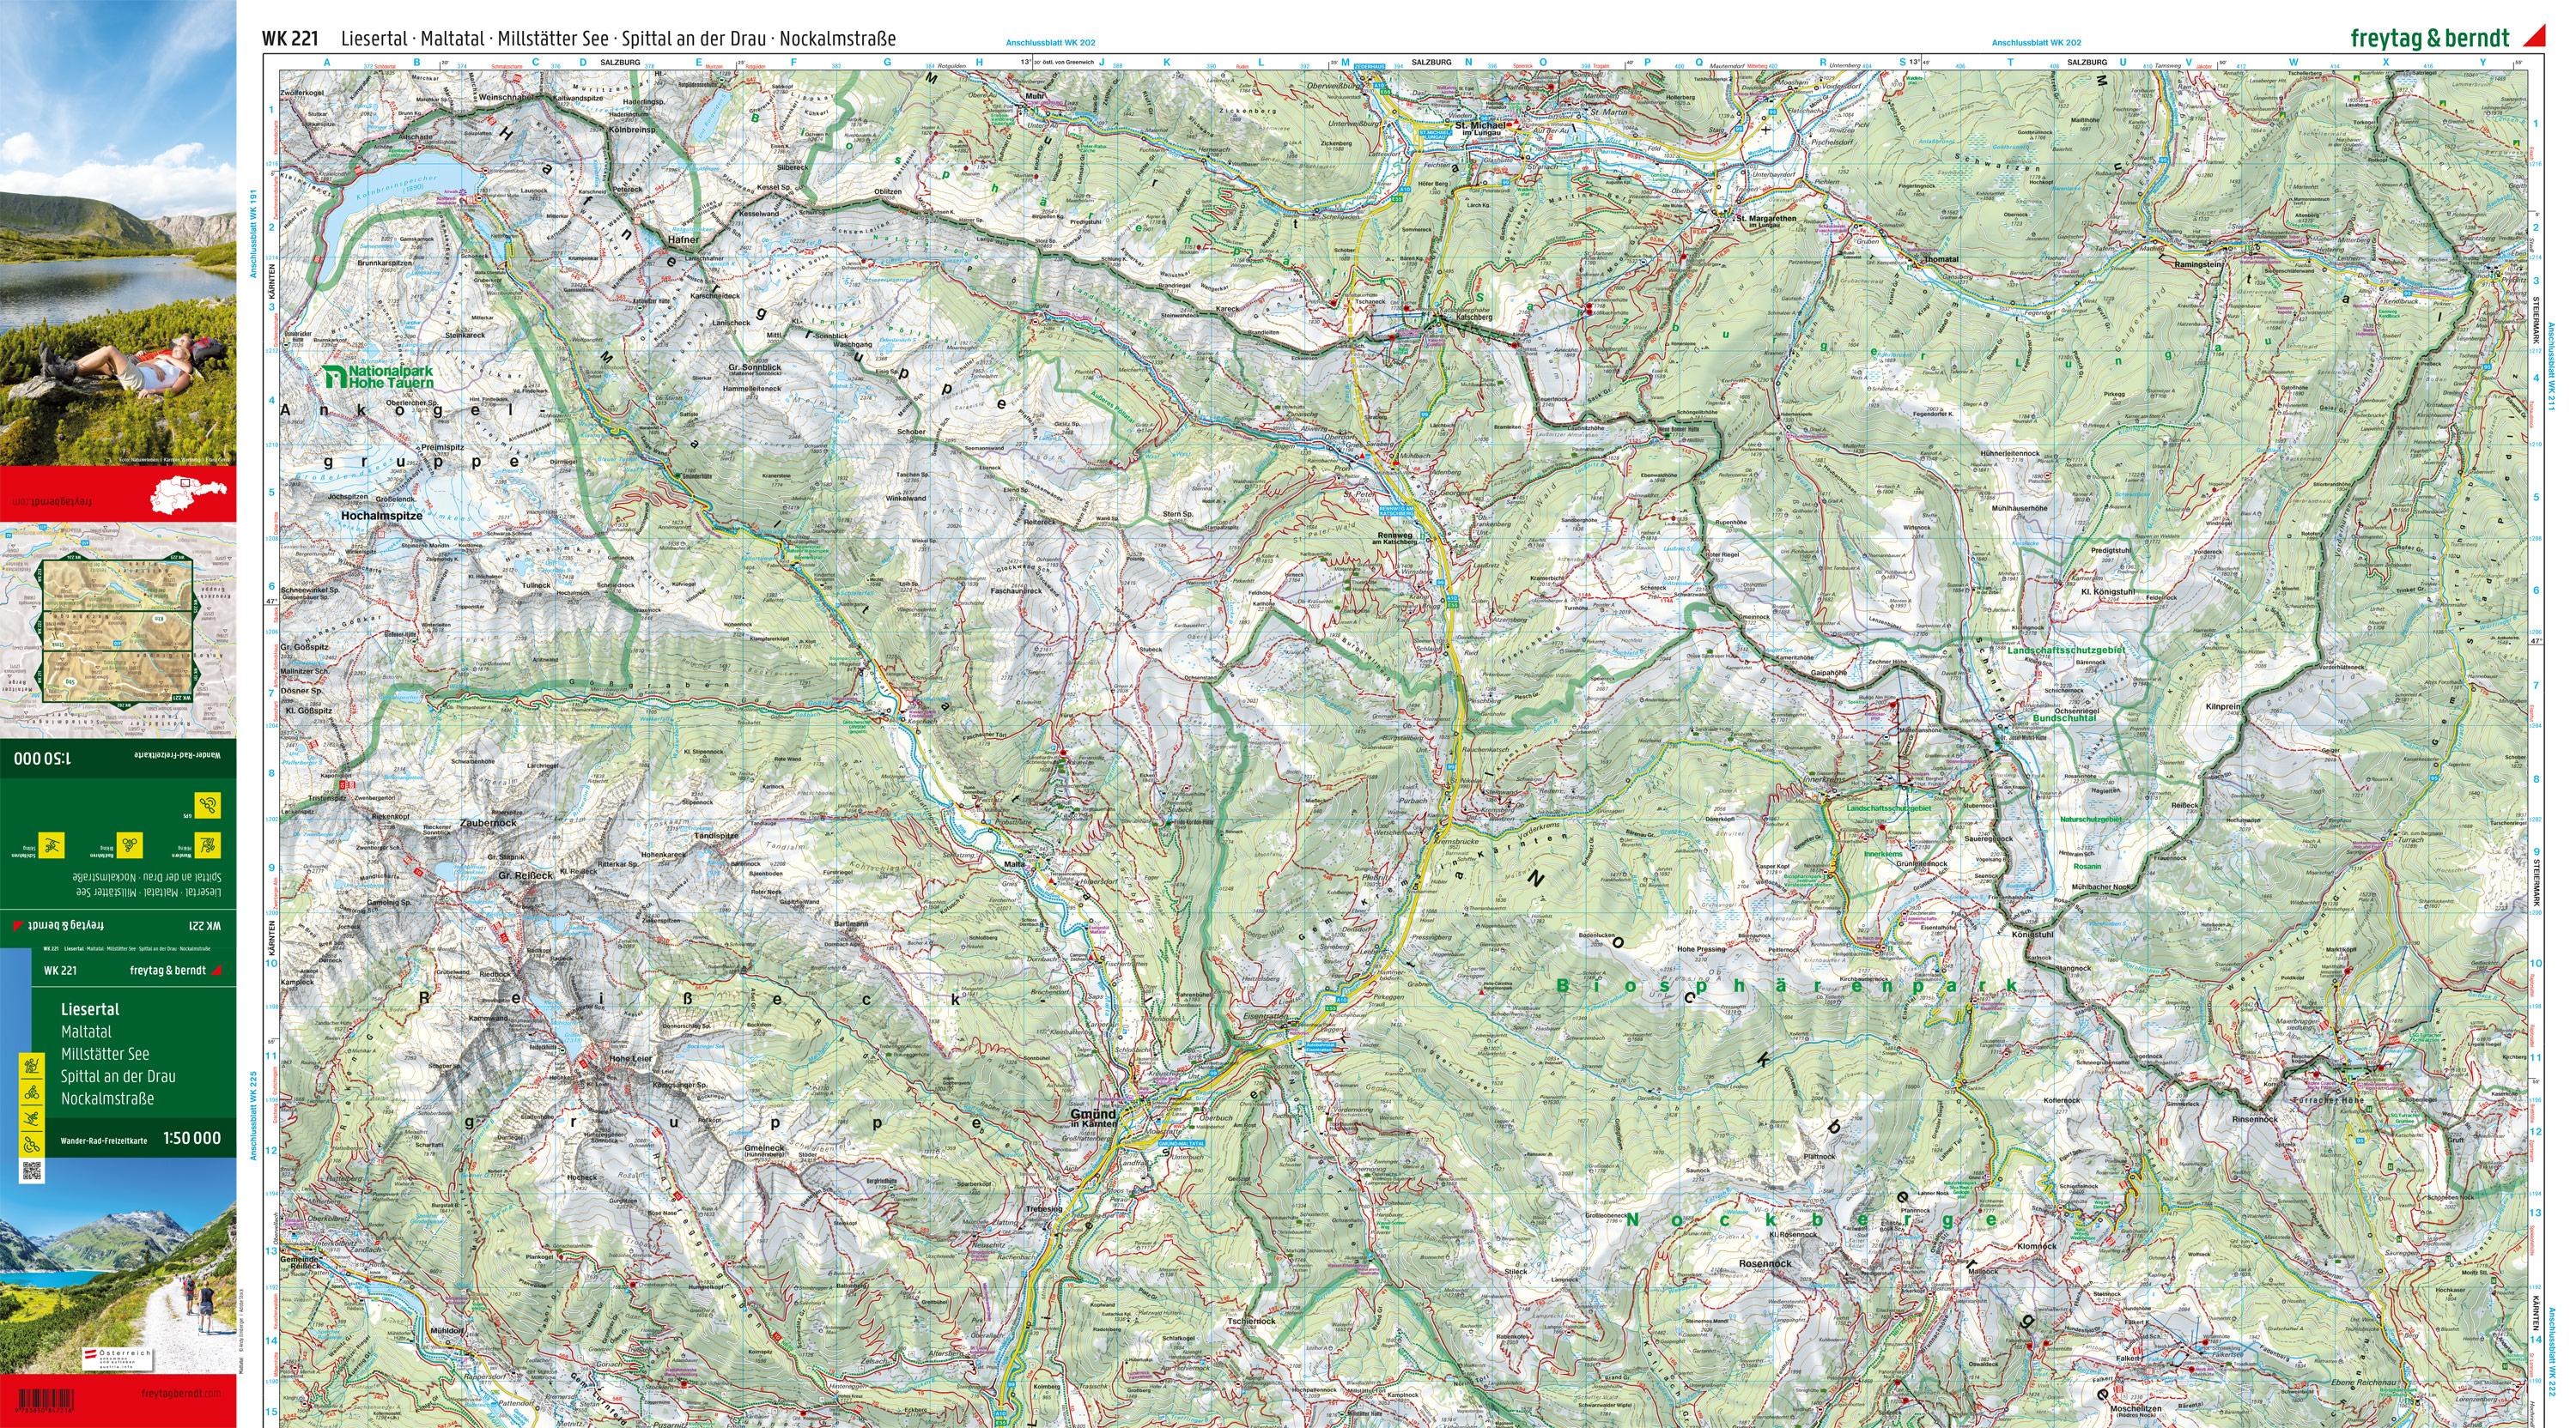This screenshot has height=1428, width=2576.
Task: Click the Nationalpark Hohe Tauern logo
Action: click(378, 377)
